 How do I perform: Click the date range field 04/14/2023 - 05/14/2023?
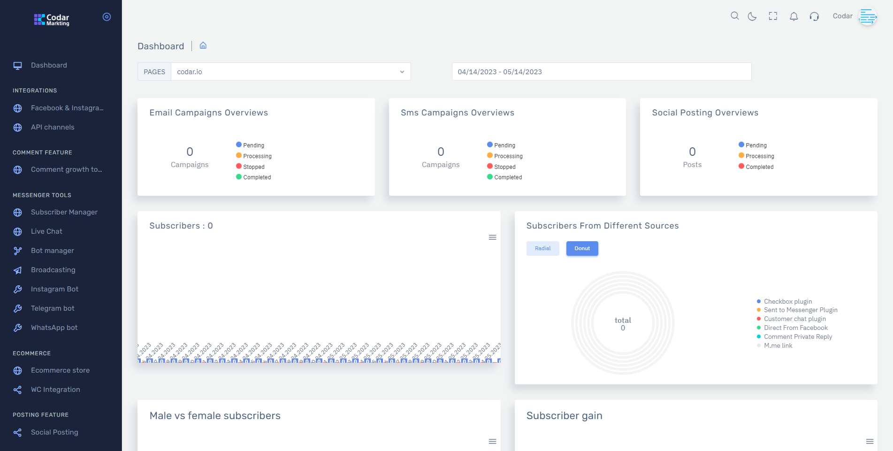pos(601,71)
